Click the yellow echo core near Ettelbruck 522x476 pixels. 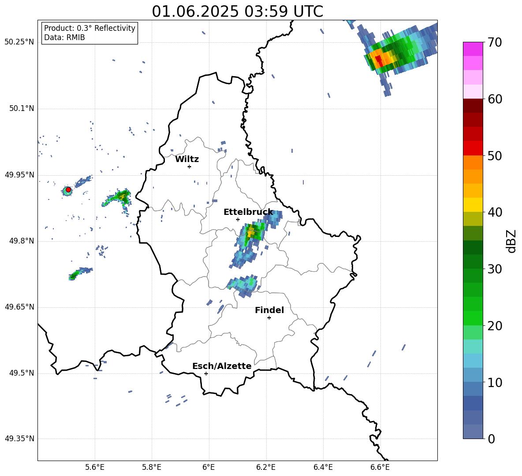click(x=250, y=232)
